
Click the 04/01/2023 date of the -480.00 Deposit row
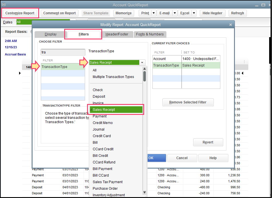(70, 187)
